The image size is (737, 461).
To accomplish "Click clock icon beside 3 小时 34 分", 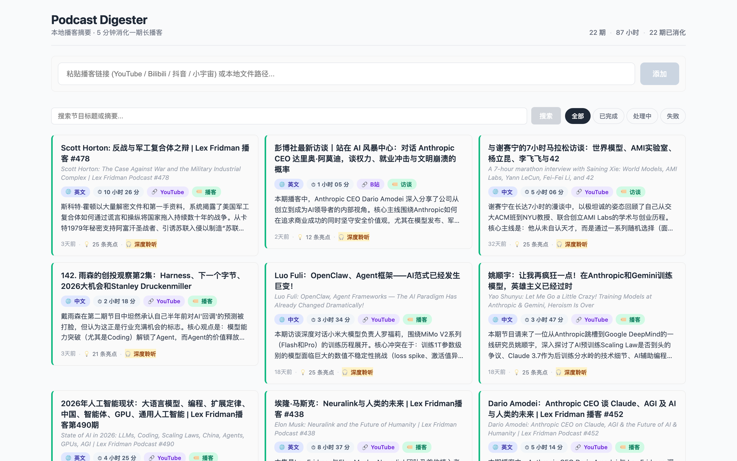I will (313, 320).
